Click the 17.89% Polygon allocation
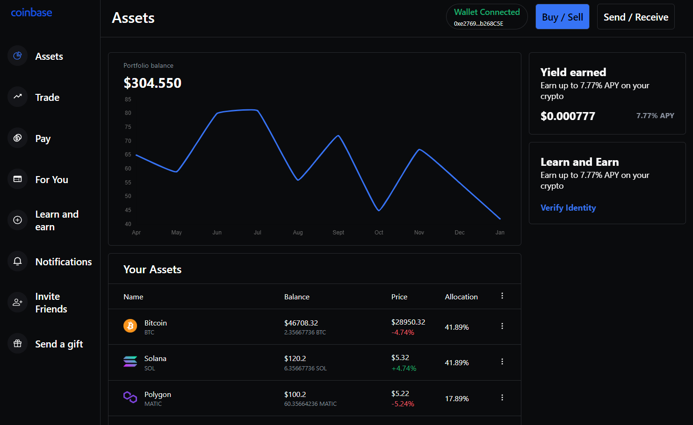This screenshot has height=425, width=693. point(457,399)
